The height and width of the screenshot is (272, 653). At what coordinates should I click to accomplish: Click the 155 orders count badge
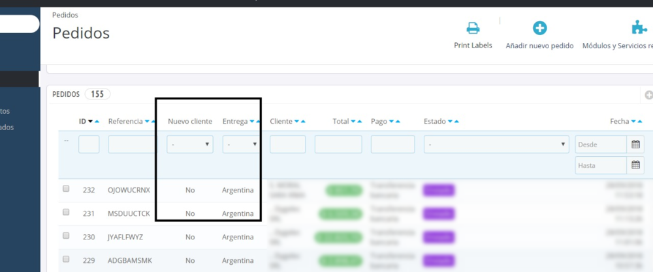point(97,94)
